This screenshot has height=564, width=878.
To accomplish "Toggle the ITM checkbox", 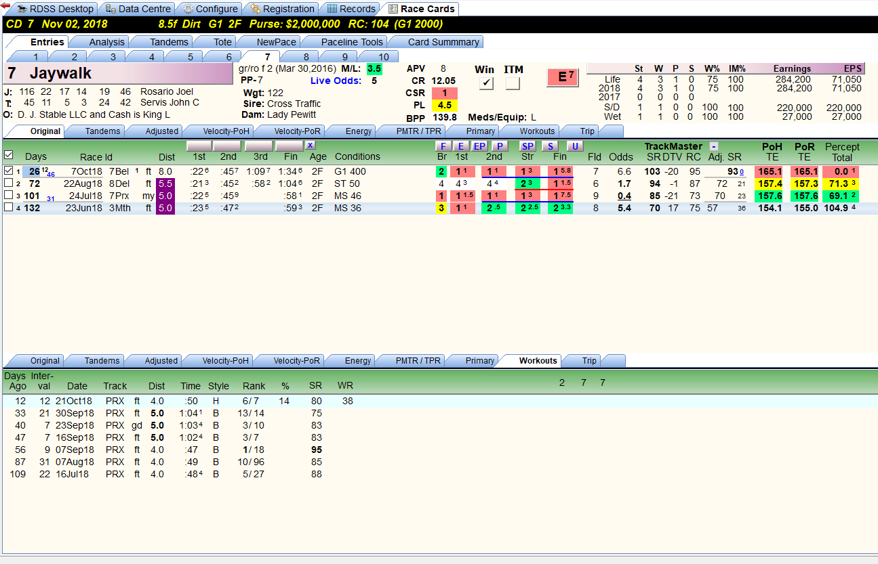I will click(513, 83).
